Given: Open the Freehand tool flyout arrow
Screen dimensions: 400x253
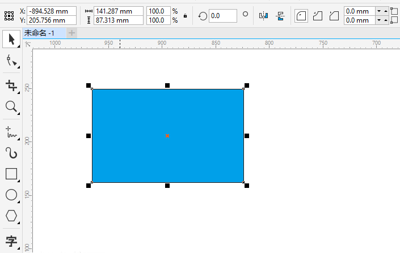Looking at the screenshot, I should pyautogui.click(x=18, y=139).
